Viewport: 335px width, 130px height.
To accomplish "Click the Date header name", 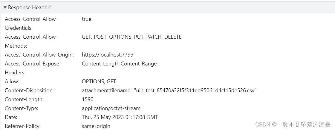I will (x=11, y=117).
